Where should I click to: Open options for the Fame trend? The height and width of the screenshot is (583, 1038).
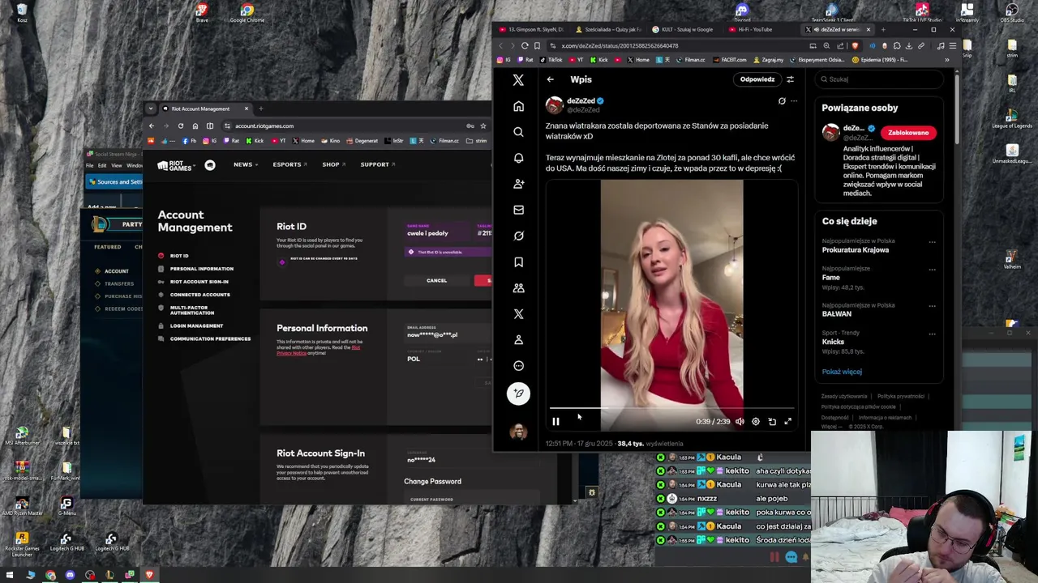click(932, 270)
